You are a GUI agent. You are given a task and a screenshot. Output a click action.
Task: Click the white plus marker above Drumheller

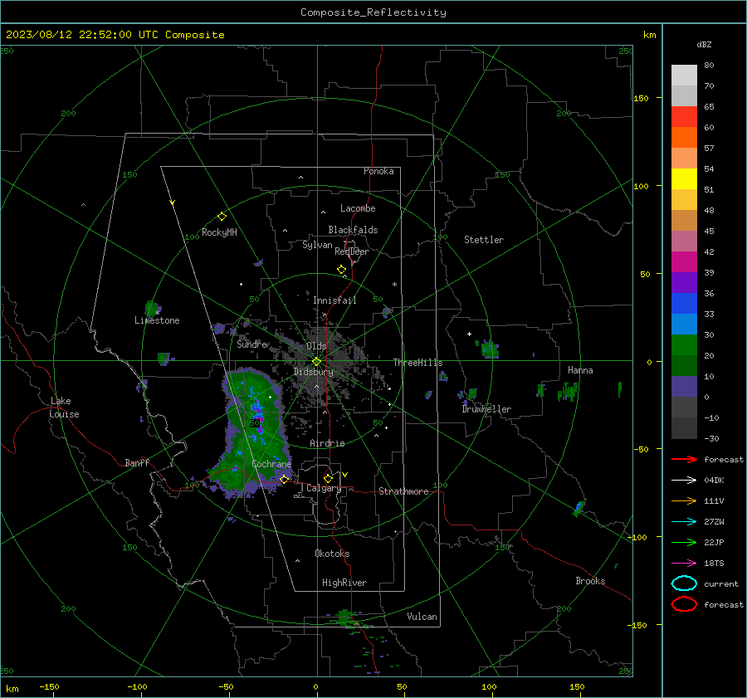[469, 334]
